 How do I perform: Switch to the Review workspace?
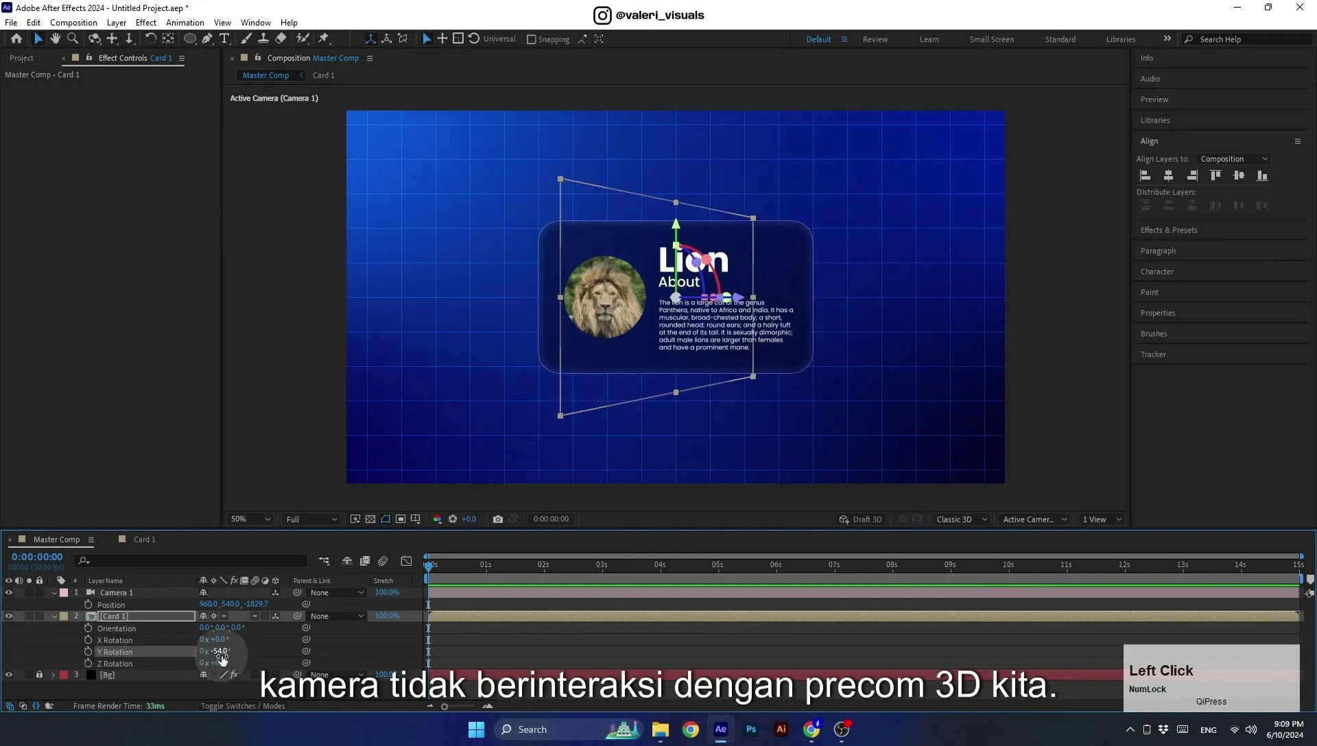tap(875, 40)
